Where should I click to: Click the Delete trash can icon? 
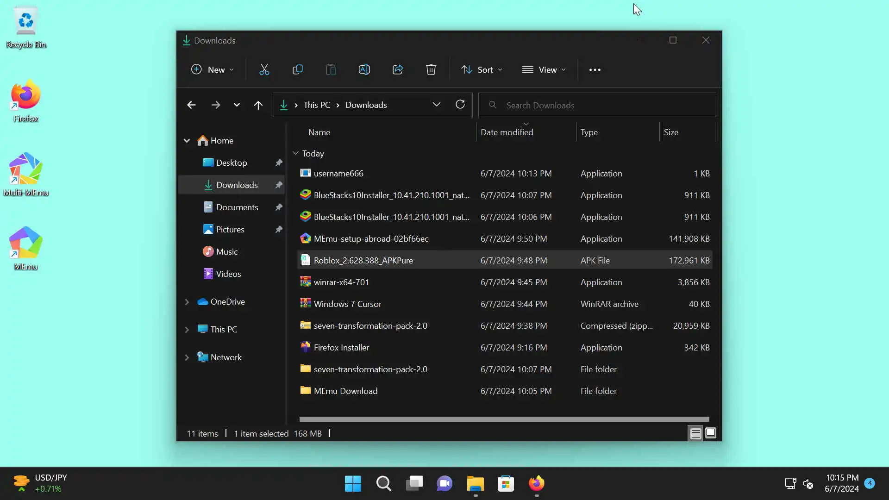coord(431,69)
